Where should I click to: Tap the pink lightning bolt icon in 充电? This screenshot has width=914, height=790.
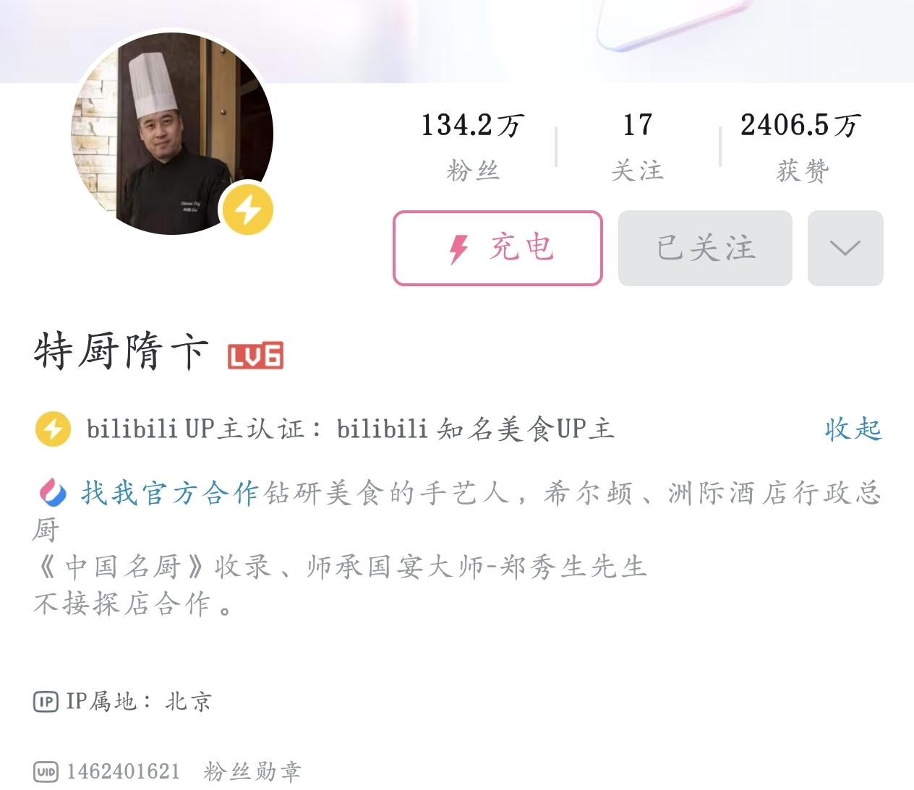pyautogui.click(x=458, y=249)
